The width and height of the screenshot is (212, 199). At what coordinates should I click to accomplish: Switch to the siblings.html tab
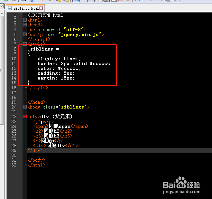coord(26,8)
